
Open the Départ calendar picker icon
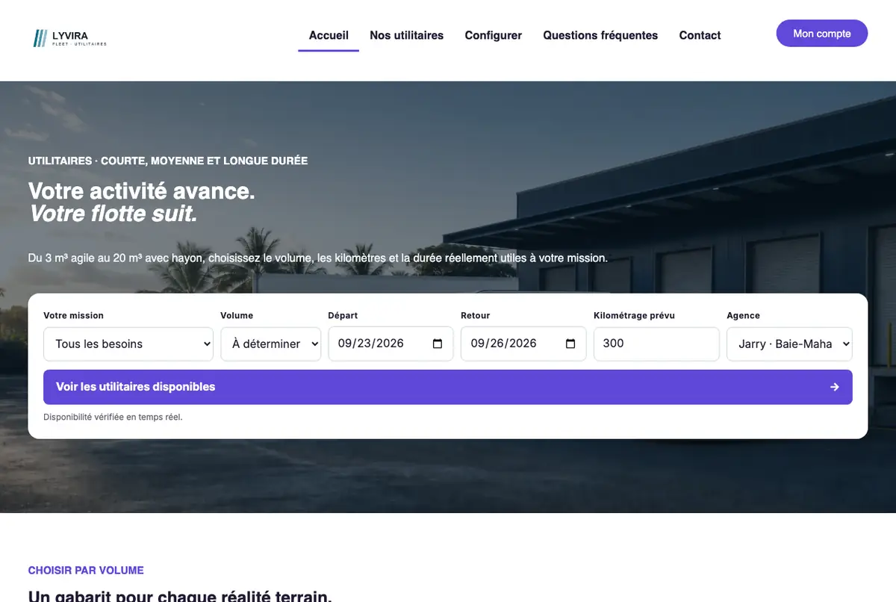point(438,344)
